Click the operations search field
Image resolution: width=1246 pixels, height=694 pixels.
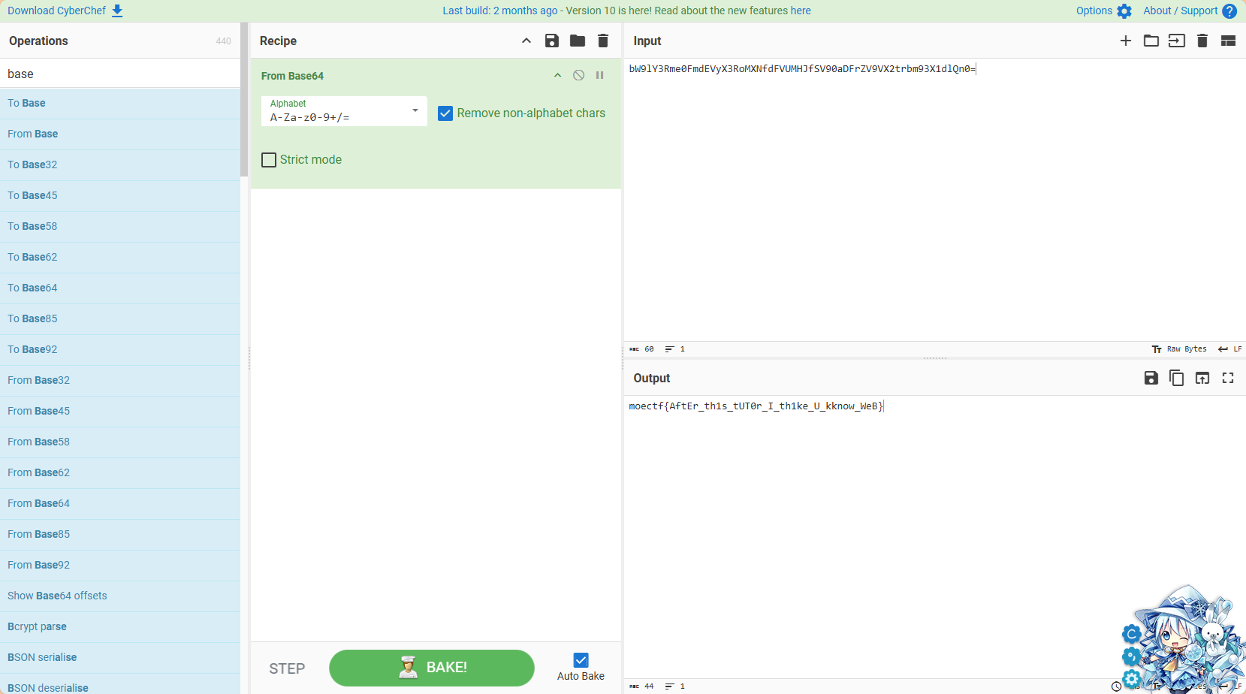click(x=120, y=74)
